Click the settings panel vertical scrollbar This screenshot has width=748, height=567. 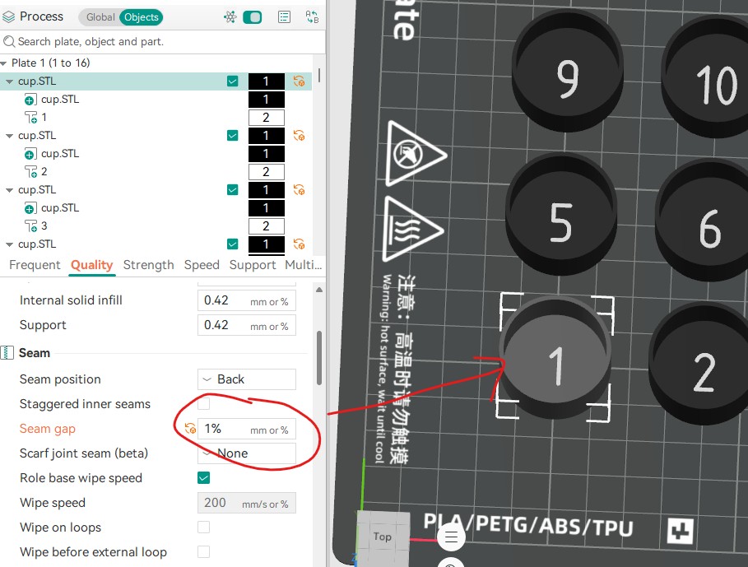click(319, 358)
